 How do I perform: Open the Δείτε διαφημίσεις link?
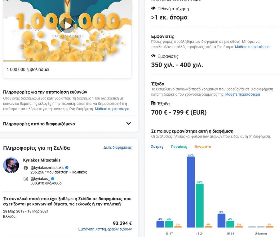pyautogui.click(x=117, y=147)
